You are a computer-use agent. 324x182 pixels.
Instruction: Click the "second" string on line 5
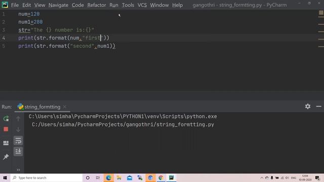tap(82, 46)
